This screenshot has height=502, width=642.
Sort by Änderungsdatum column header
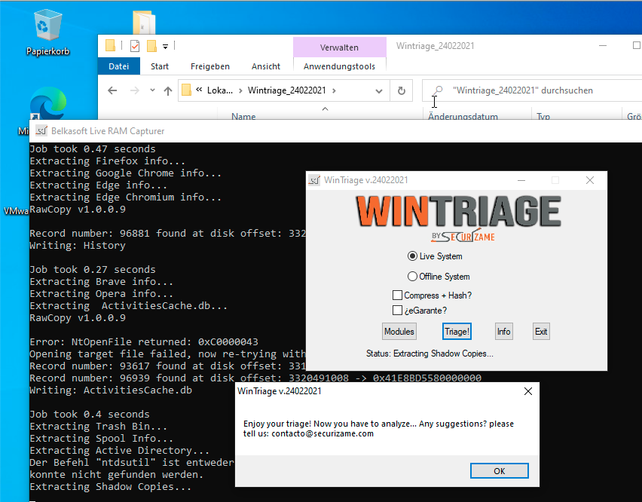[463, 116]
